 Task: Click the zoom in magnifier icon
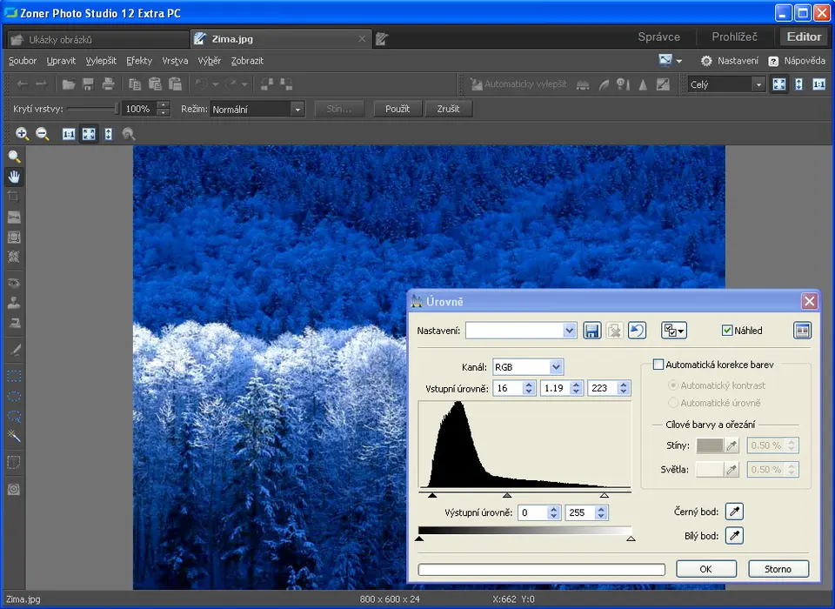click(x=23, y=134)
